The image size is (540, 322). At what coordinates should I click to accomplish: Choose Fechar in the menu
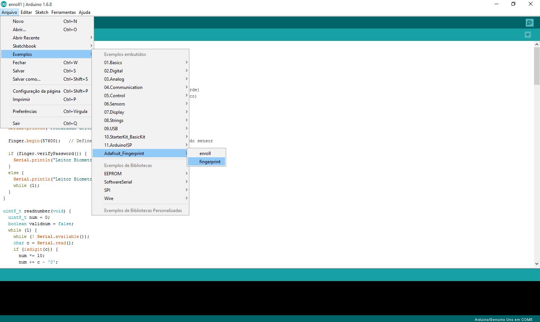(x=47, y=63)
